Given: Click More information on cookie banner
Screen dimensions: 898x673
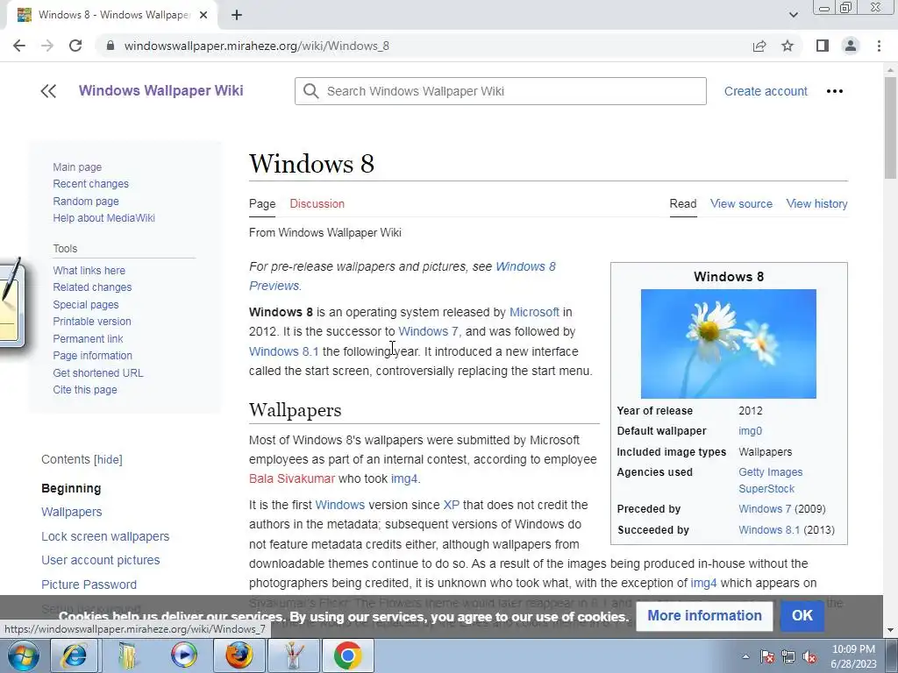Looking at the screenshot, I should point(704,616).
